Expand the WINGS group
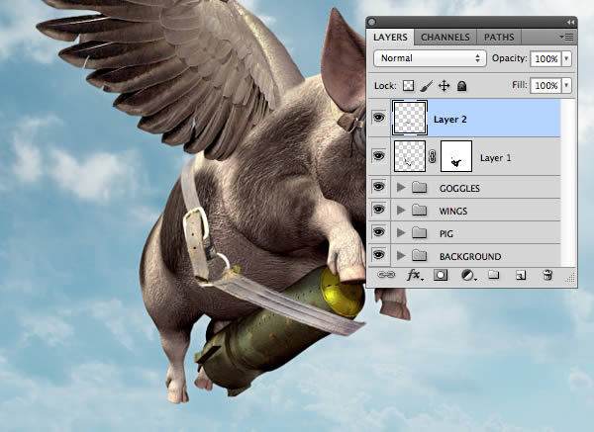594x432 pixels. pos(401,210)
